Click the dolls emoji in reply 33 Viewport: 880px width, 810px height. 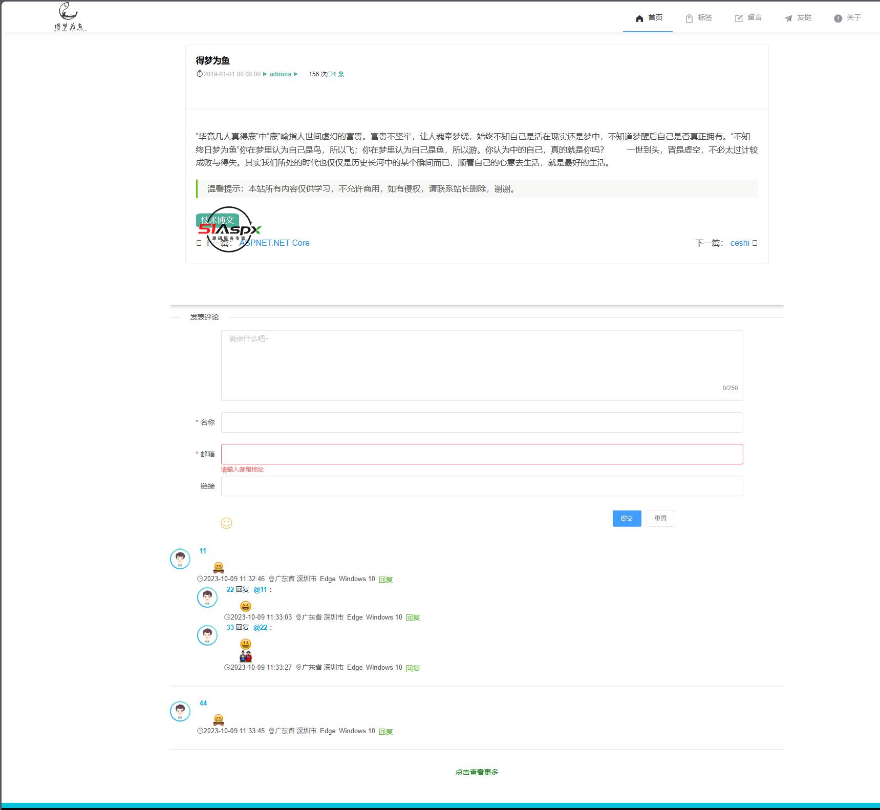pos(246,656)
